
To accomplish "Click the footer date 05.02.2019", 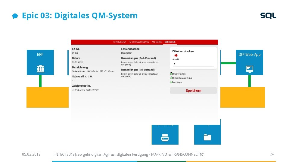I will coord(31,154).
